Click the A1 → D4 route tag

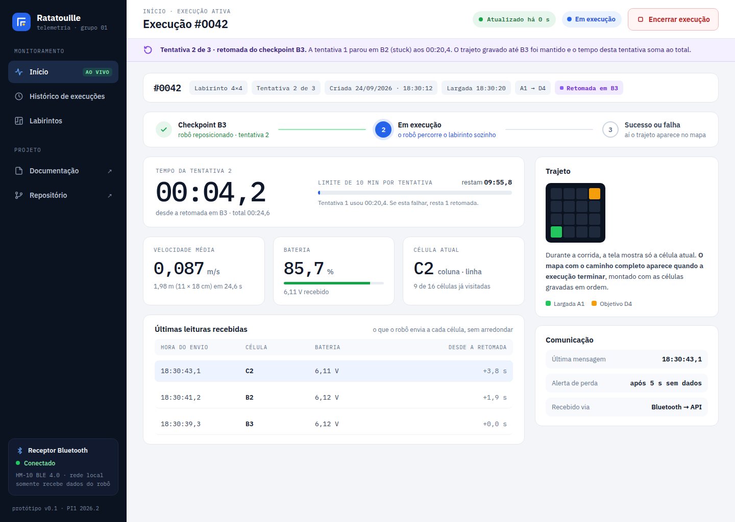point(533,88)
